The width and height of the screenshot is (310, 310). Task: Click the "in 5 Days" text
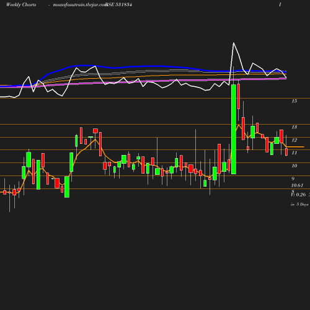299,205
